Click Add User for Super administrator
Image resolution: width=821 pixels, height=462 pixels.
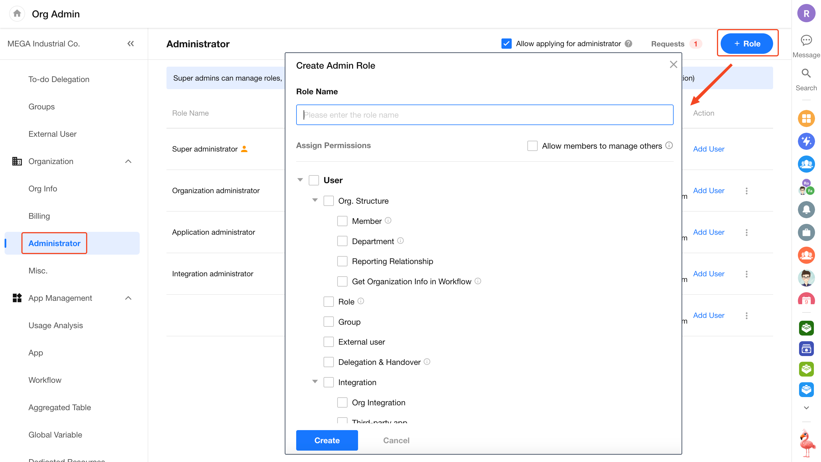[708, 149]
